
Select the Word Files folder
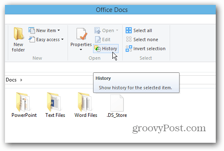click(x=86, y=105)
